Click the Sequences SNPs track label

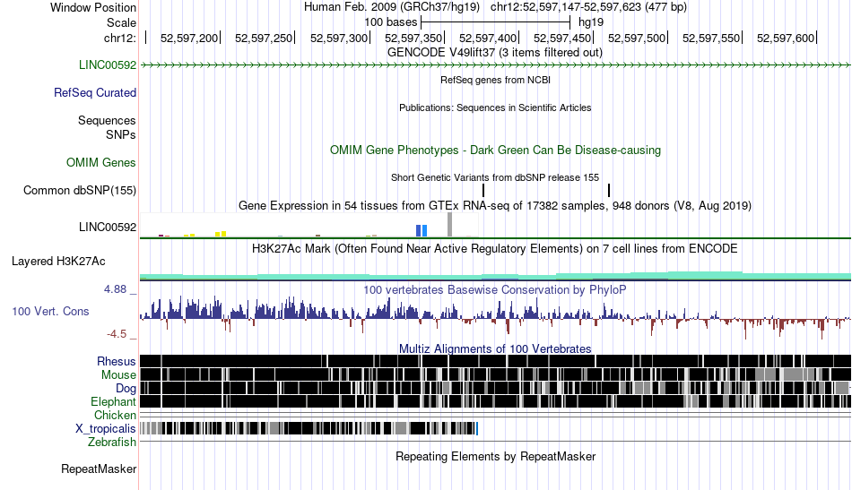pos(107,127)
